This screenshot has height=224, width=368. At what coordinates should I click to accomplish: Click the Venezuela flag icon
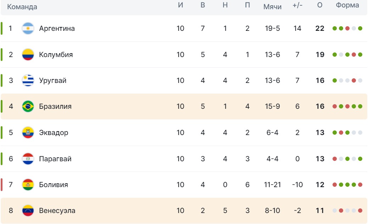(28, 211)
